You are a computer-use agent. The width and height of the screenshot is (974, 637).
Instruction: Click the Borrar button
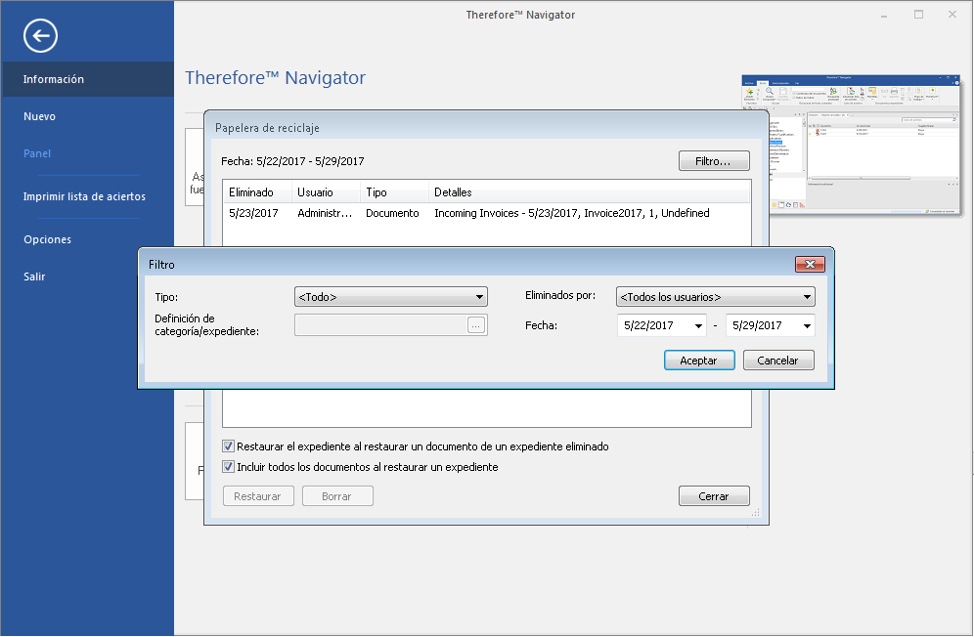[x=337, y=496]
